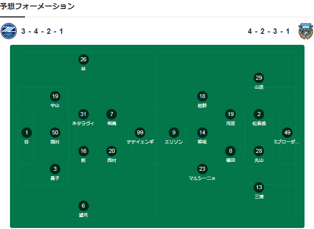Click number 31 badge for ネタラヴィ
Screen dimensions: 314x229
[83, 114]
